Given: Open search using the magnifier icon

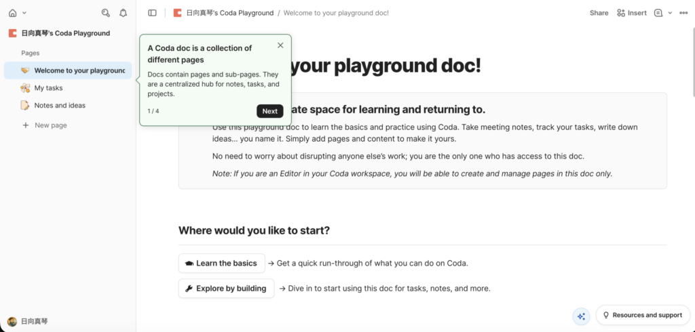Looking at the screenshot, I should (x=105, y=13).
